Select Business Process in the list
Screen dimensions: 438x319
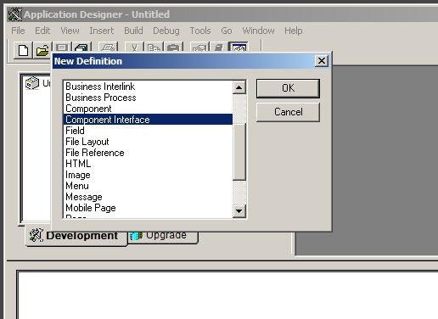148,98
